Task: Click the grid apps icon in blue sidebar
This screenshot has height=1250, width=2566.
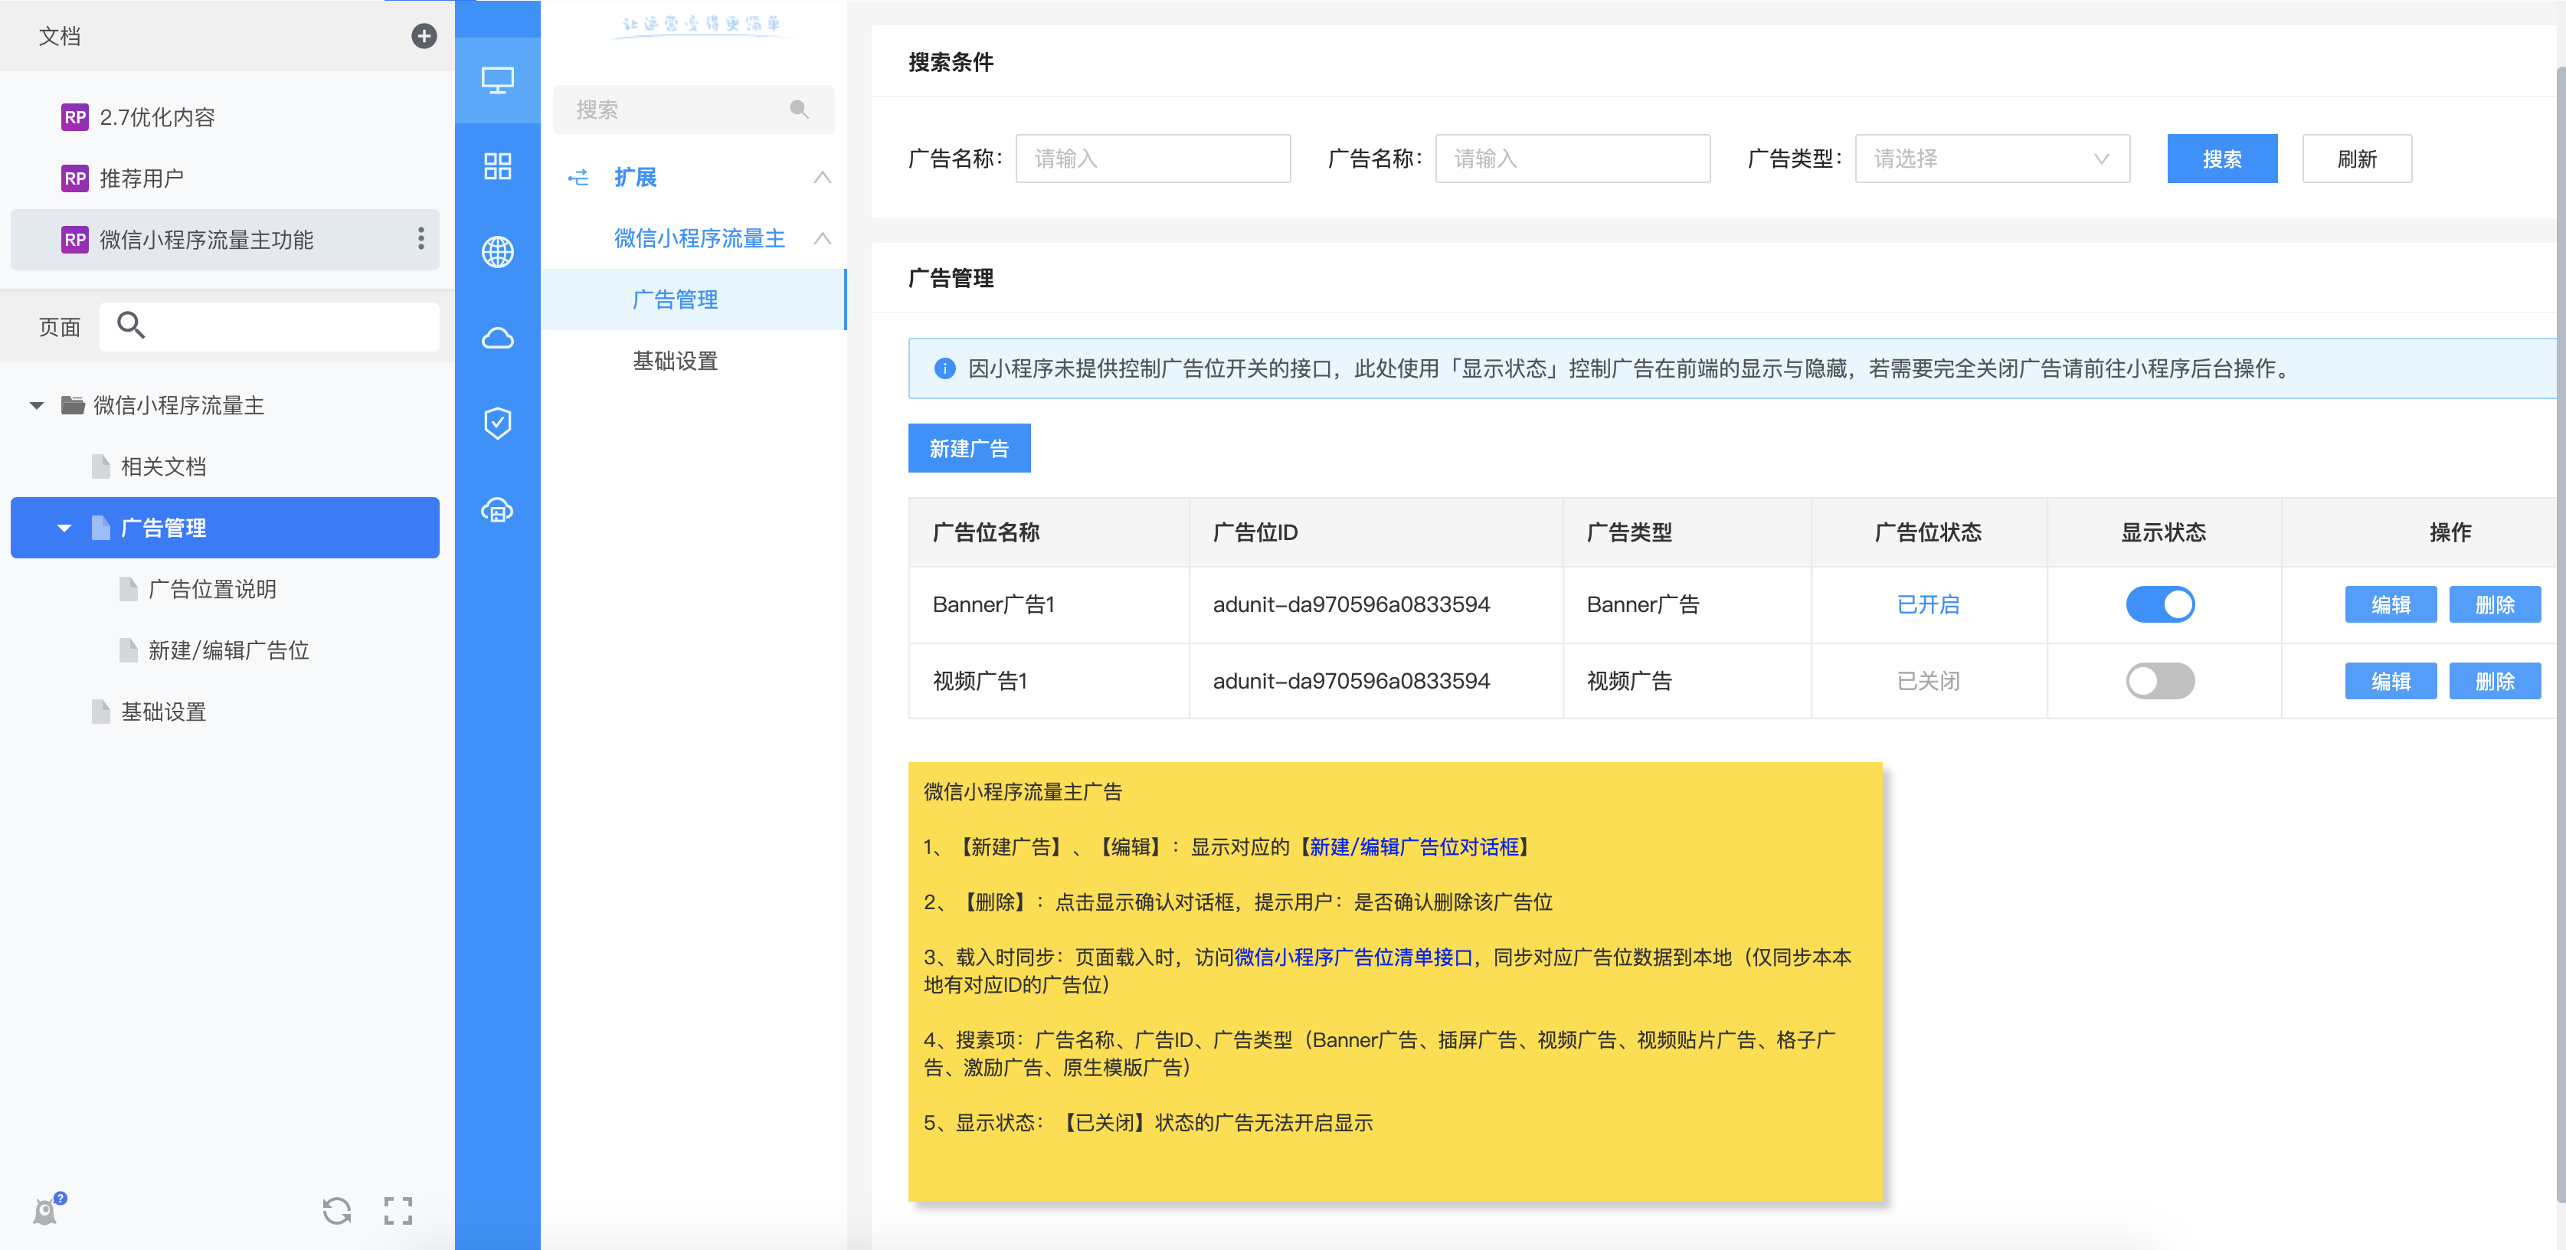Action: (x=497, y=165)
